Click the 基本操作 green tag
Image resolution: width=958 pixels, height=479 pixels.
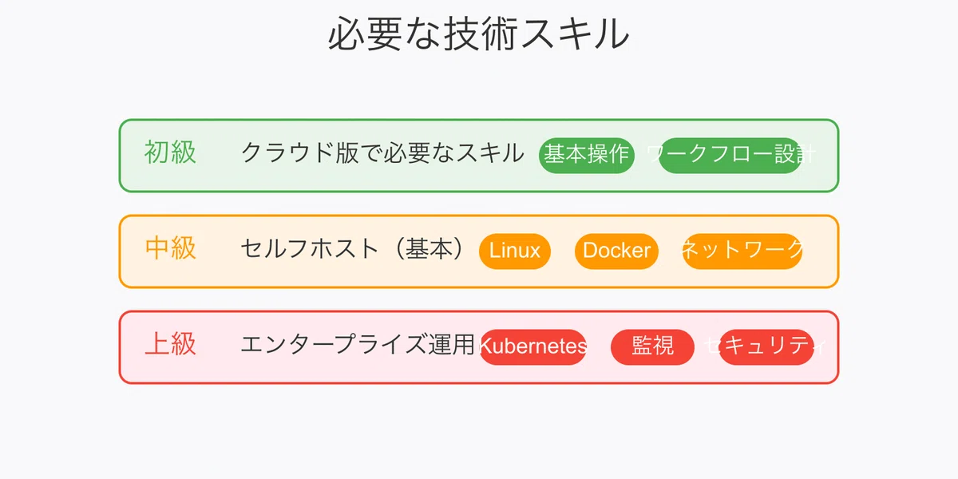click(x=587, y=155)
